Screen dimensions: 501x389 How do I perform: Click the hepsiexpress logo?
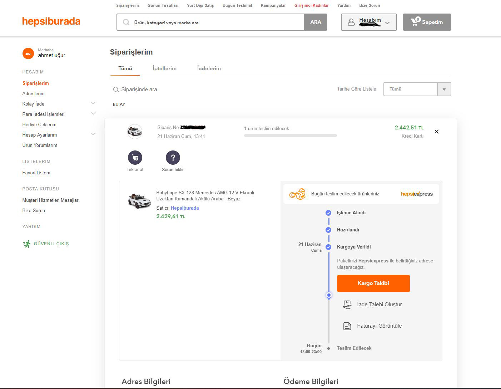[417, 194]
